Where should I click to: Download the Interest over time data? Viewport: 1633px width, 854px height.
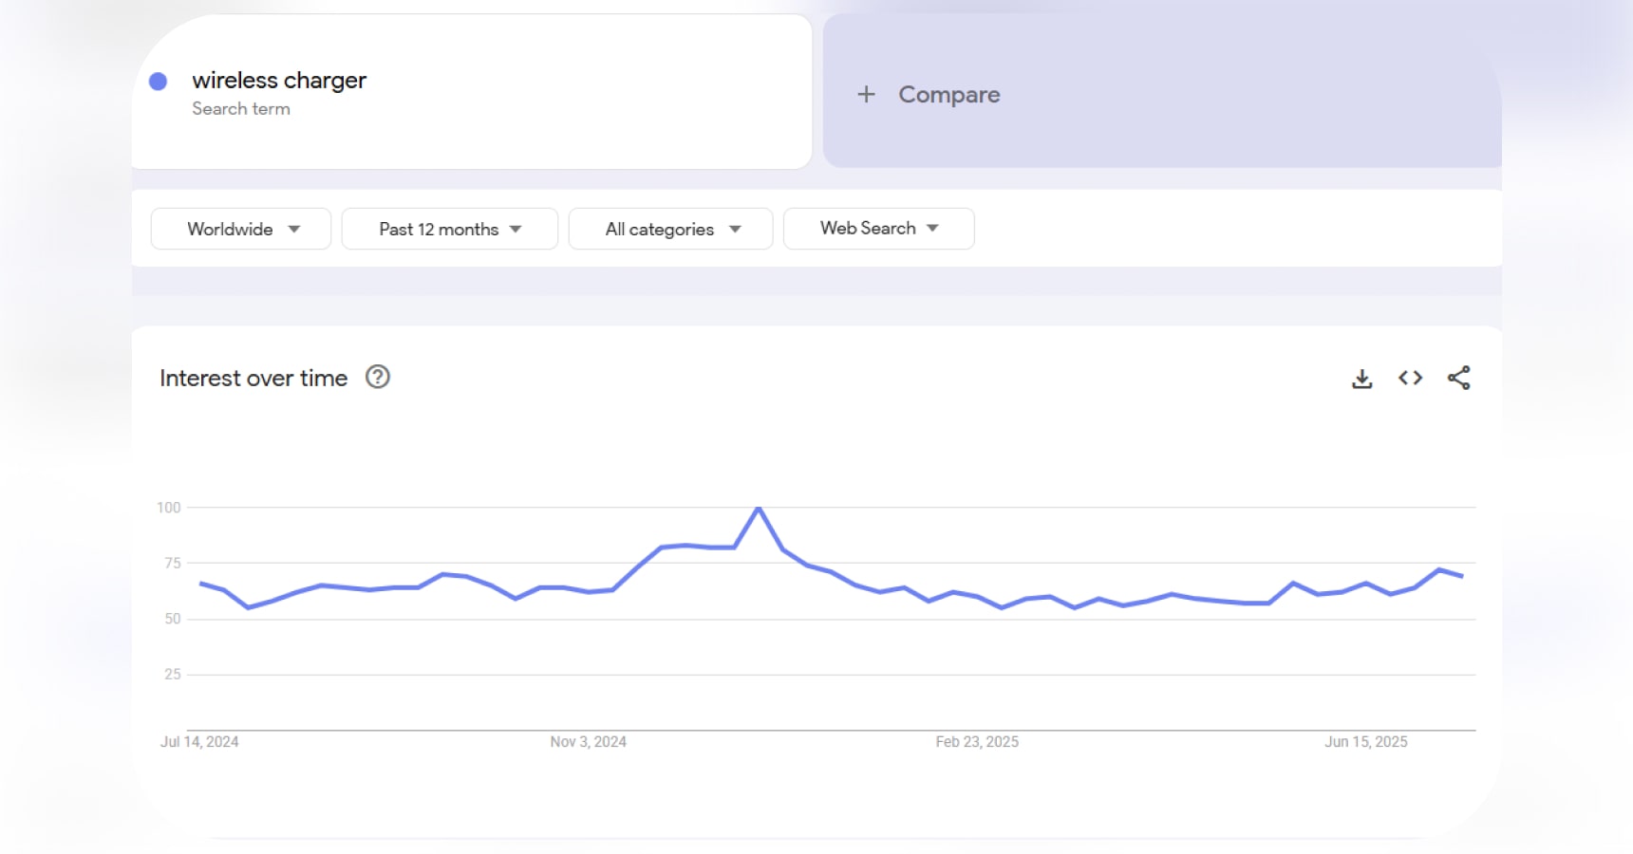coord(1362,378)
